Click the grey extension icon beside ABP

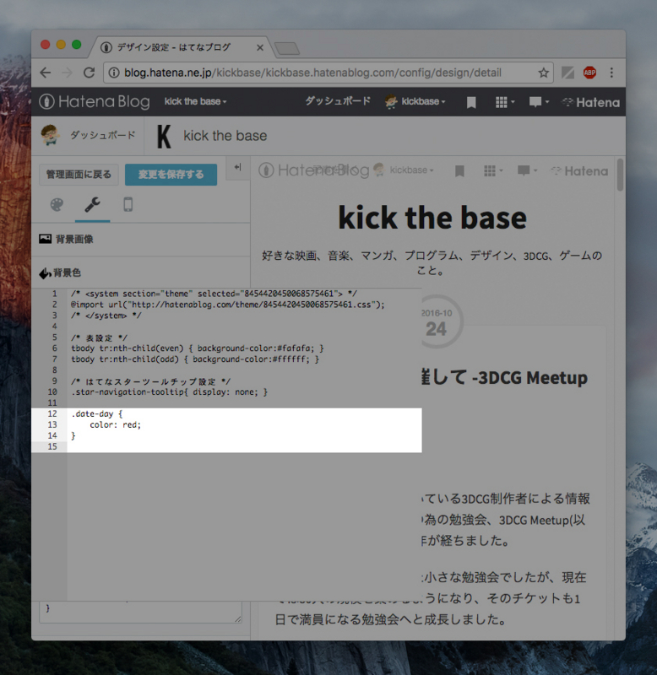pyautogui.click(x=567, y=73)
